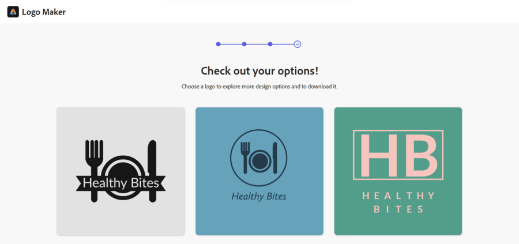519x244 pixels.
Task: Select the spaced HEALTHY BITES text on green card
Action: click(x=399, y=202)
